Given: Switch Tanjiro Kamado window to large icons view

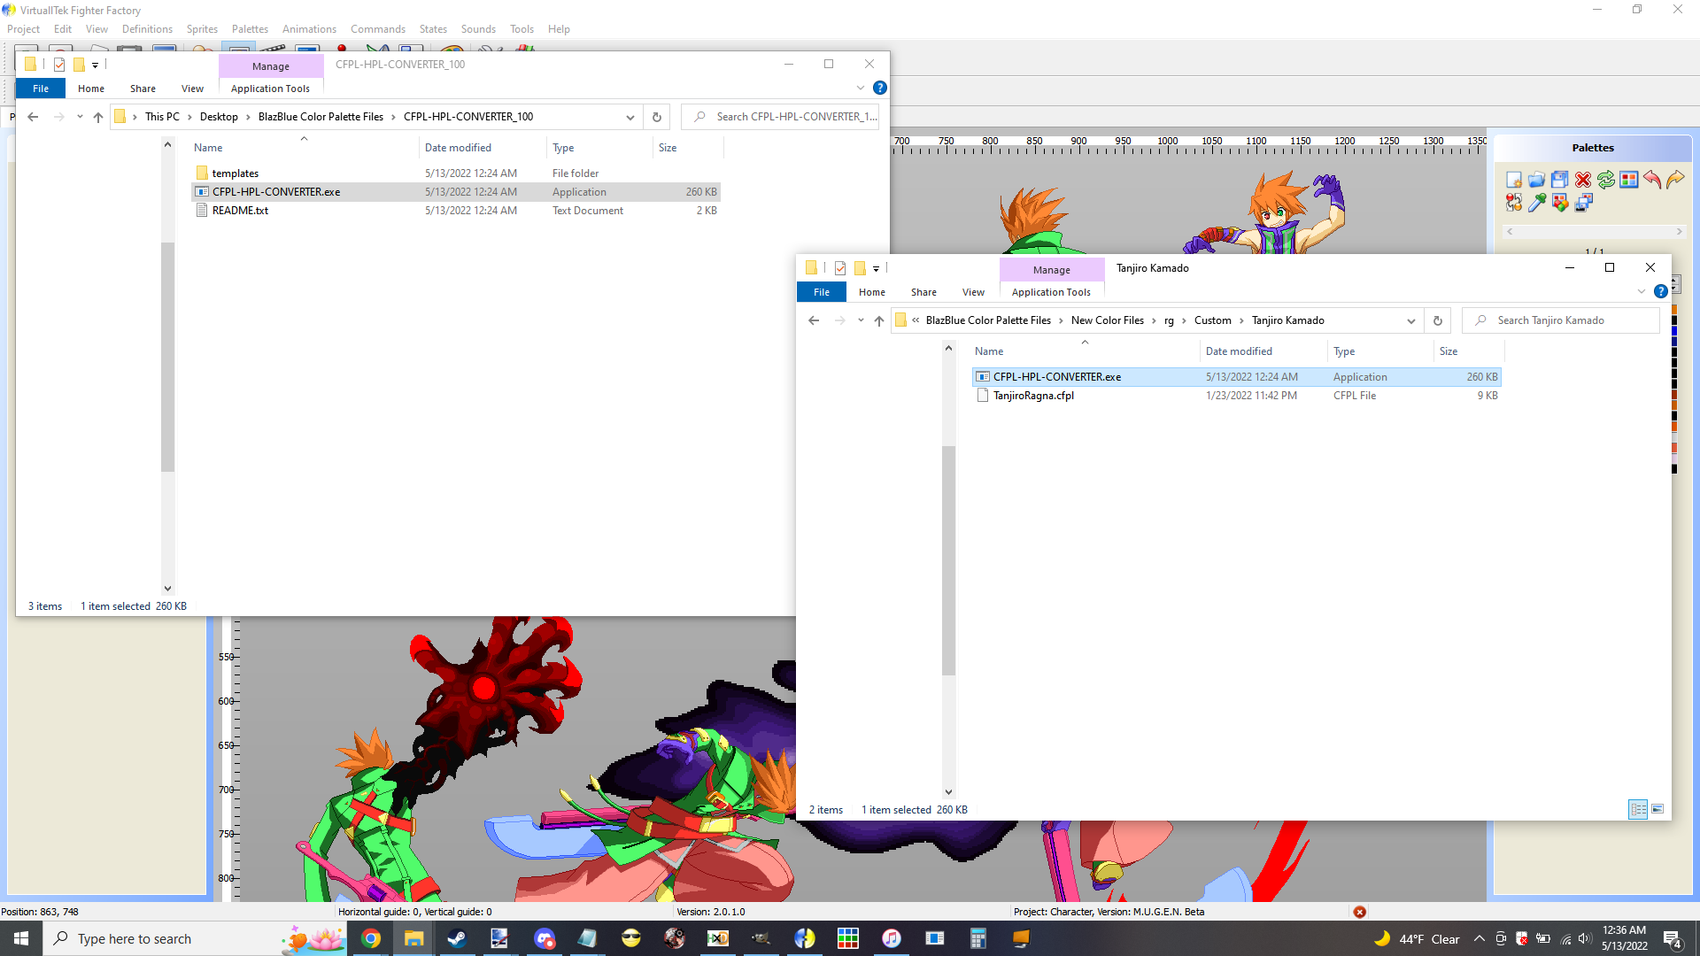Looking at the screenshot, I should [1657, 809].
